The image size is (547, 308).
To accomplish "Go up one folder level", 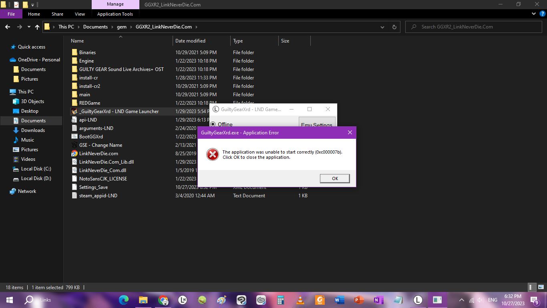I will (37, 27).
